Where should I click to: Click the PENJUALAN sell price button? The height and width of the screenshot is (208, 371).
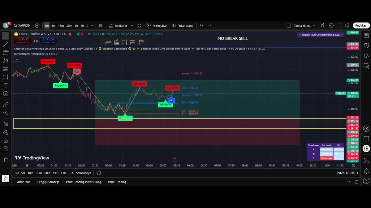coord(23,41)
